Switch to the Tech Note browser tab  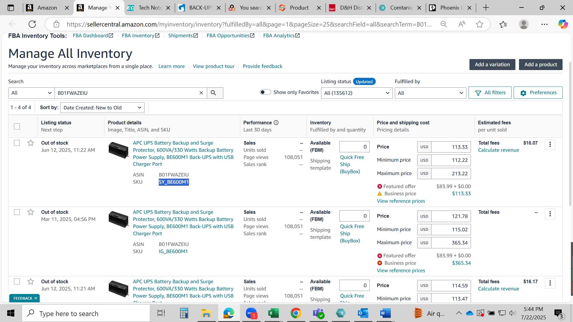[x=149, y=8]
